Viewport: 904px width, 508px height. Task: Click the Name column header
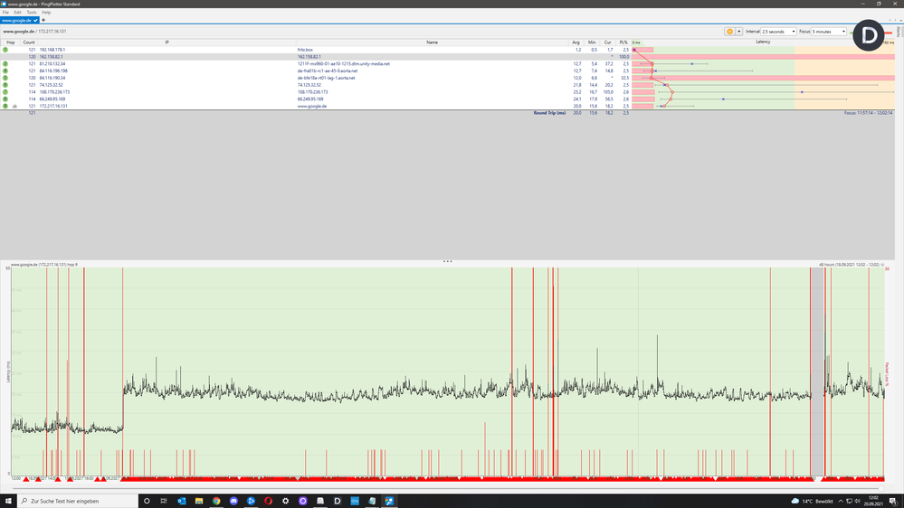pyautogui.click(x=432, y=42)
